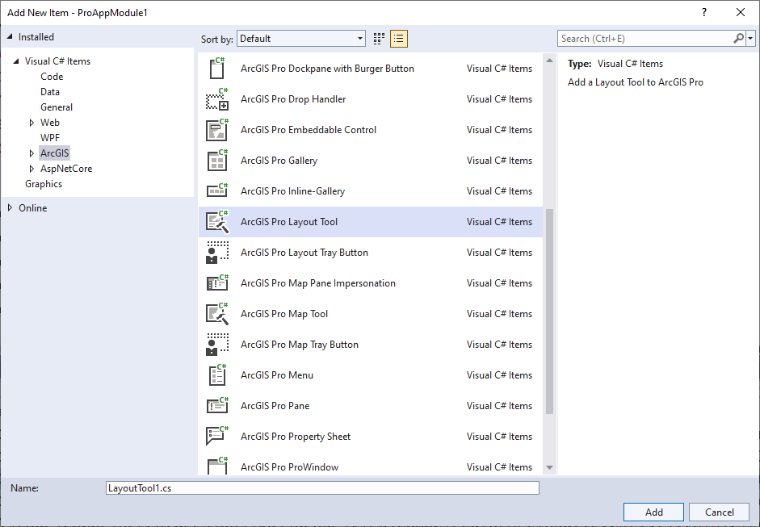Click the ArcGIS Pro ProWindow template icon
Image resolution: width=760 pixels, height=527 pixels.
coord(216,466)
